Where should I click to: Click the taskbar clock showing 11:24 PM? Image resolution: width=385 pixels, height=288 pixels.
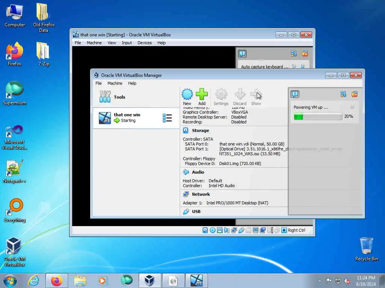pyautogui.click(x=365, y=280)
